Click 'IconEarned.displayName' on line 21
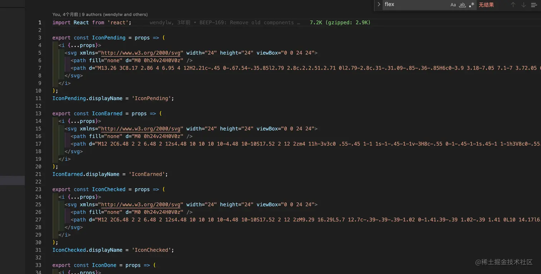Screen dimensions: 541x274 pos(86,174)
